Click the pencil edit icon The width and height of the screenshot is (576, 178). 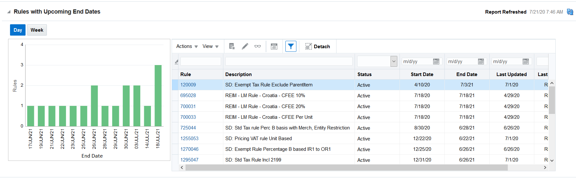pos(245,47)
